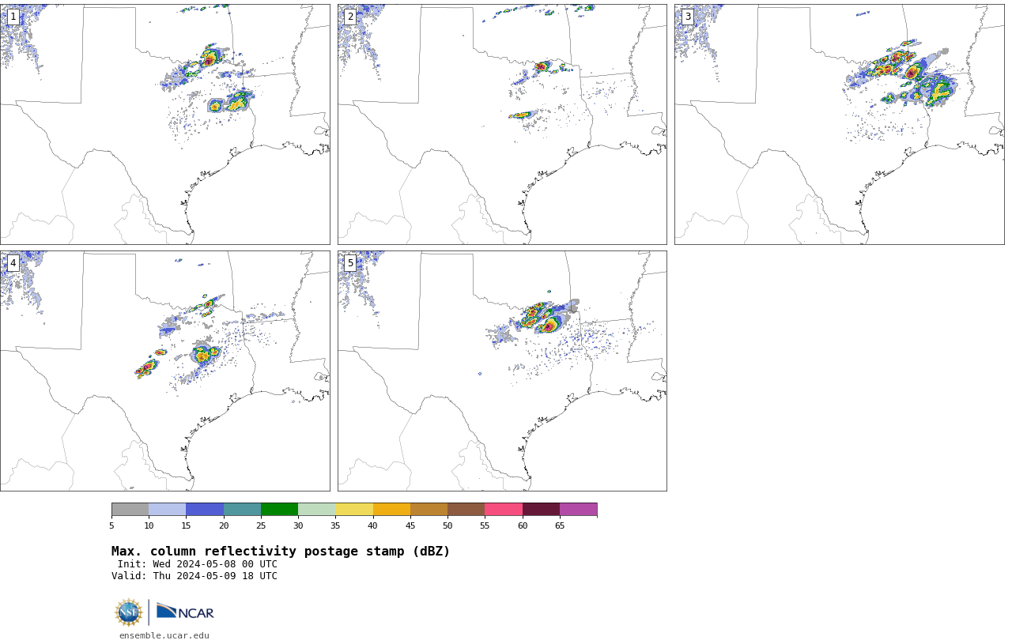Click the NSF logo icon
The height and width of the screenshot is (644, 1012).
129,612
